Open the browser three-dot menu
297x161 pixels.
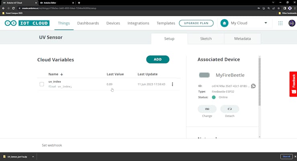[295, 8]
